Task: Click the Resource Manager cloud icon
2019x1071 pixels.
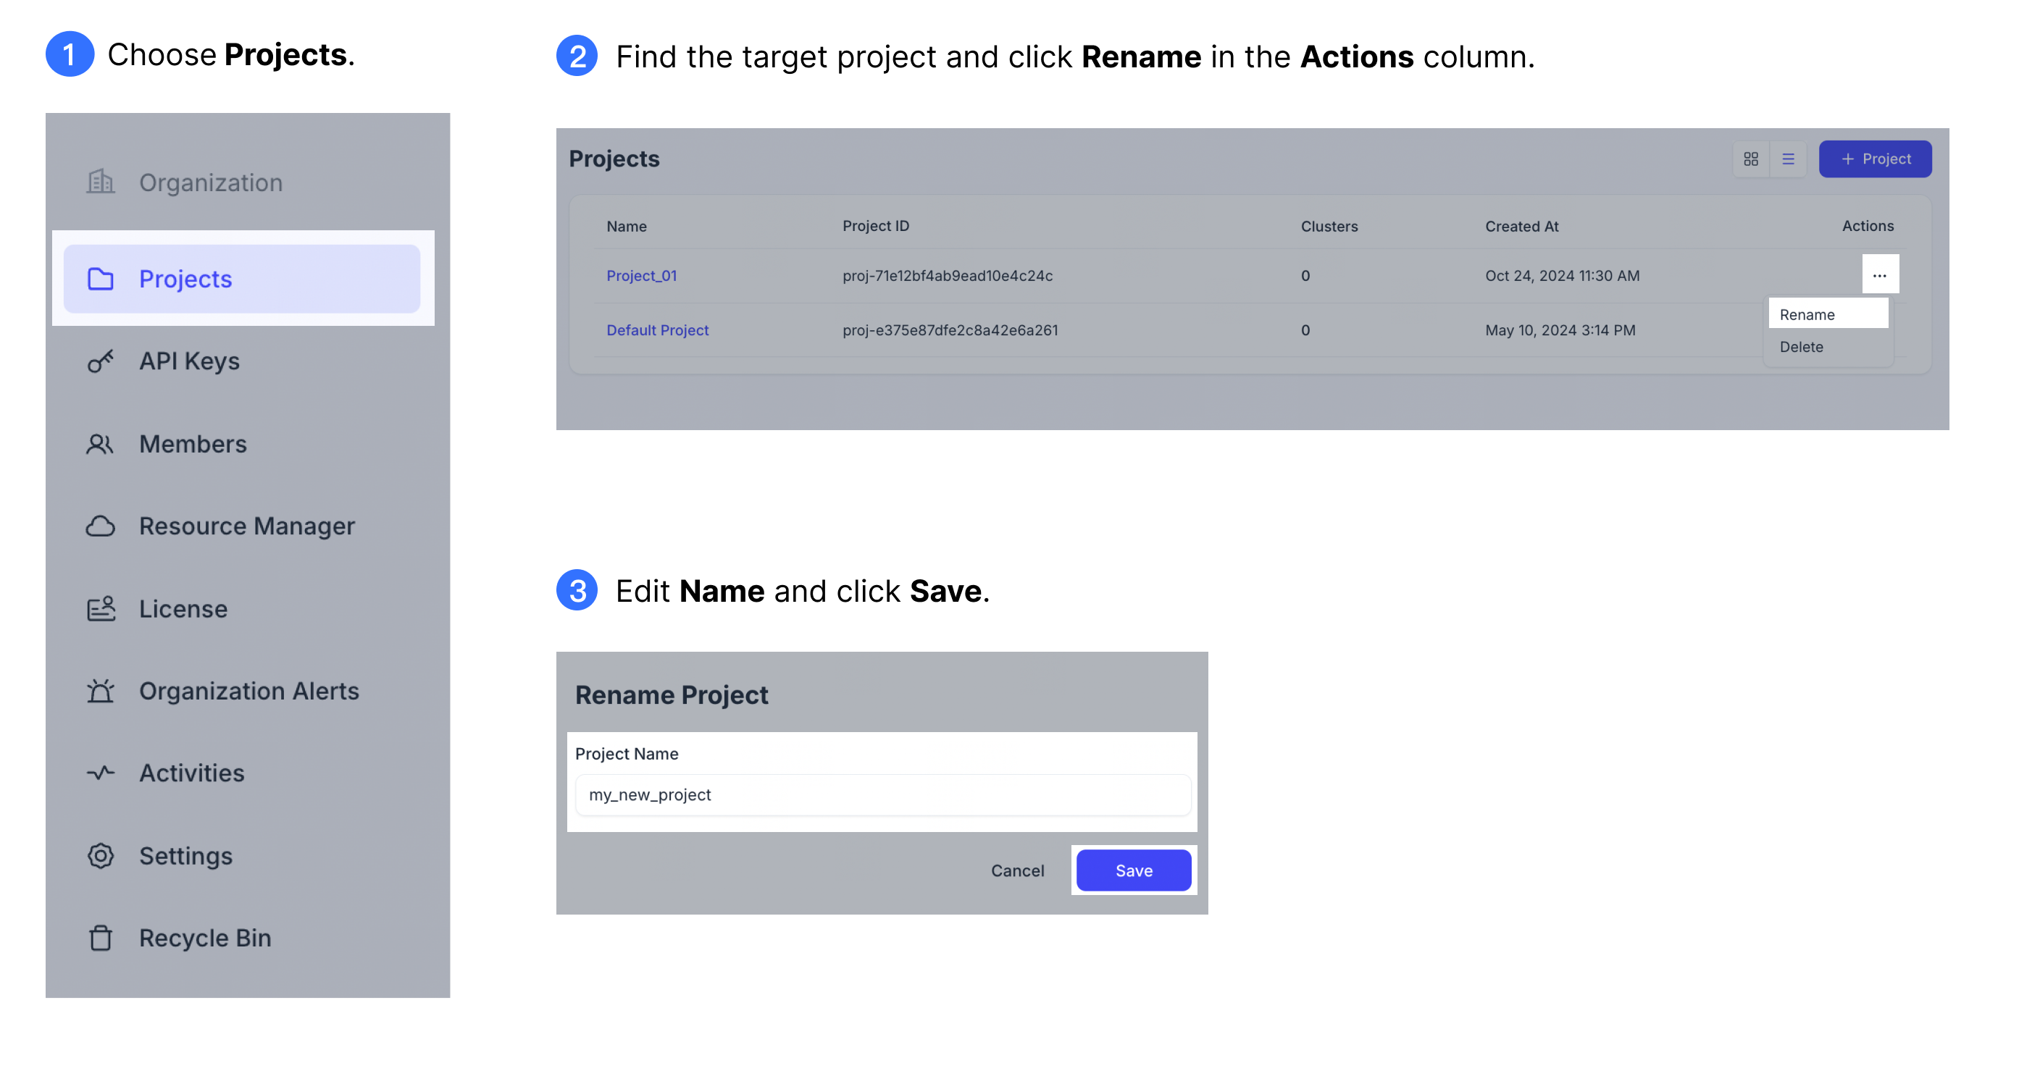Action: [100, 526]
